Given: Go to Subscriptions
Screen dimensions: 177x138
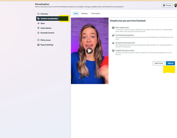Looking at the screenshot, I should pyautogui.click(x=52, y=28).
